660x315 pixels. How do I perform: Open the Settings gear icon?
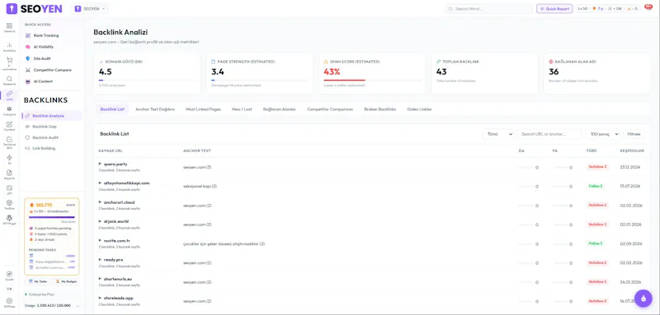click(9, 303)
